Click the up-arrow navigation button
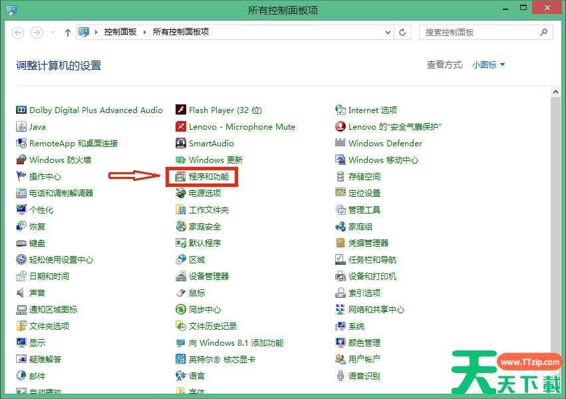 pos(67,32)
